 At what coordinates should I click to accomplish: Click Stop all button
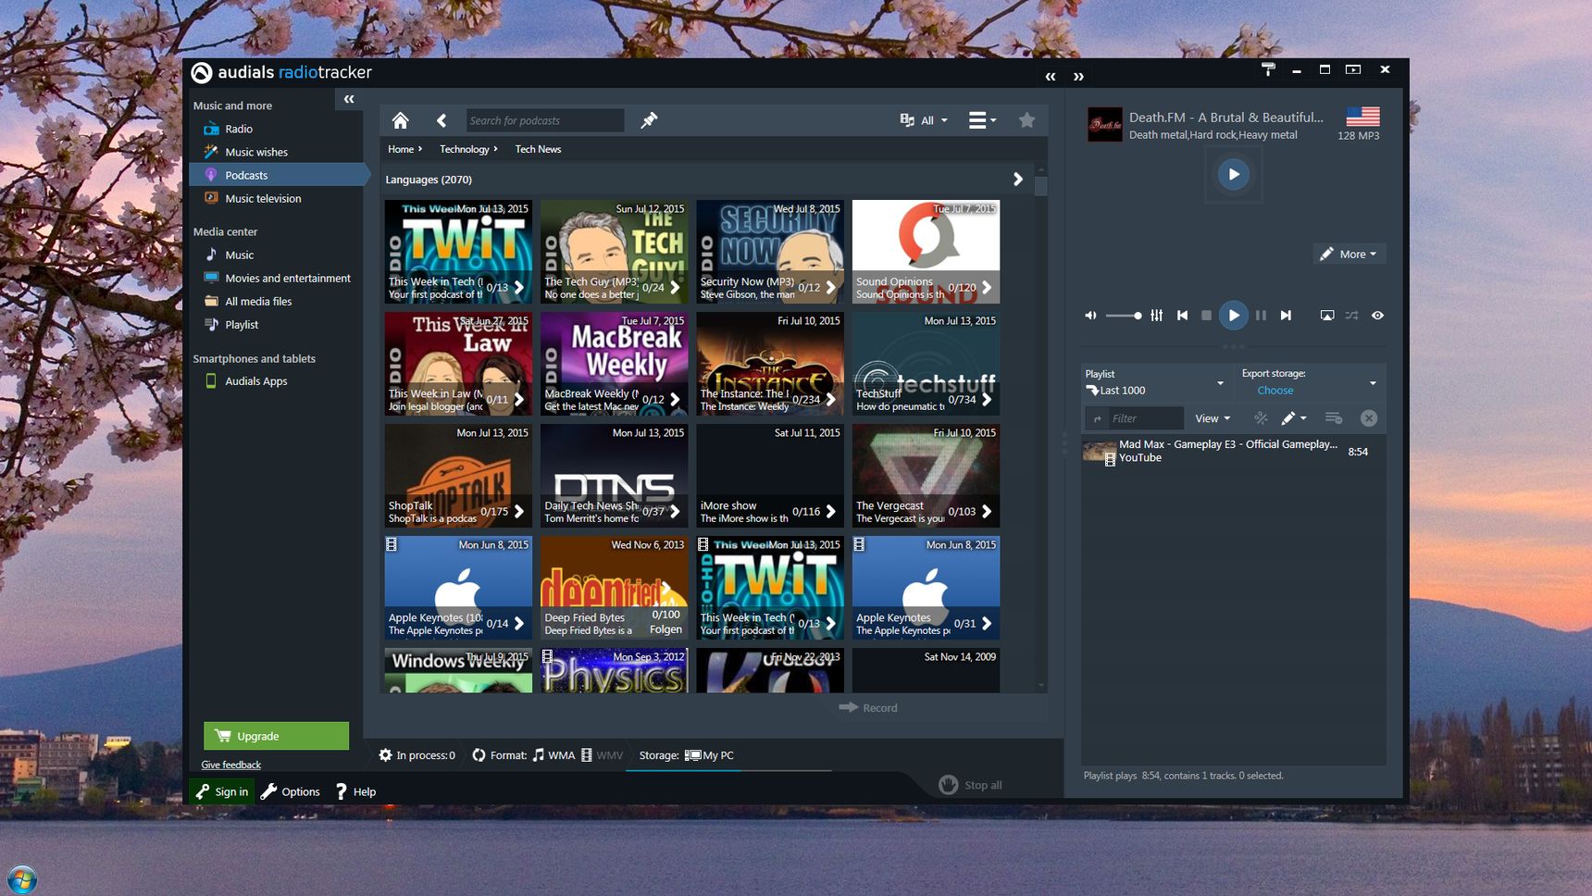(x=970, y=785)
